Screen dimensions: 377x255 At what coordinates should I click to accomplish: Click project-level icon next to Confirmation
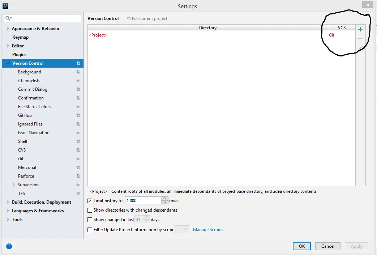(78, 98)
